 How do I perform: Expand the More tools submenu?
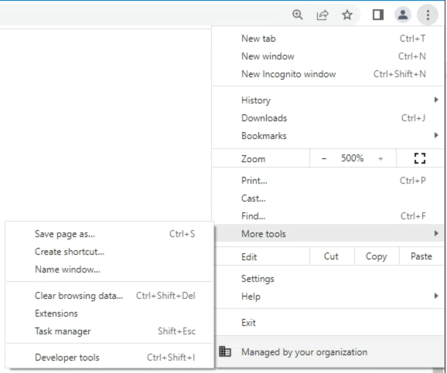coord(328,234)
